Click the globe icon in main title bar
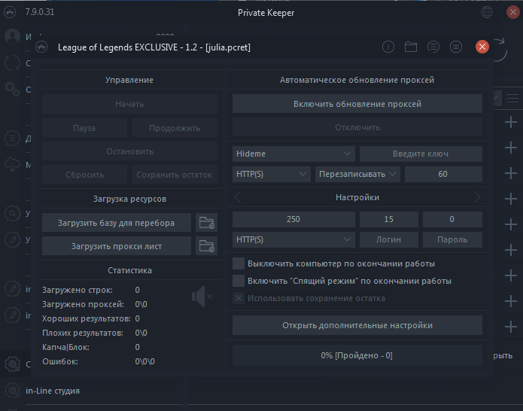The image size is (523, 411). click(x=488, y=13)
